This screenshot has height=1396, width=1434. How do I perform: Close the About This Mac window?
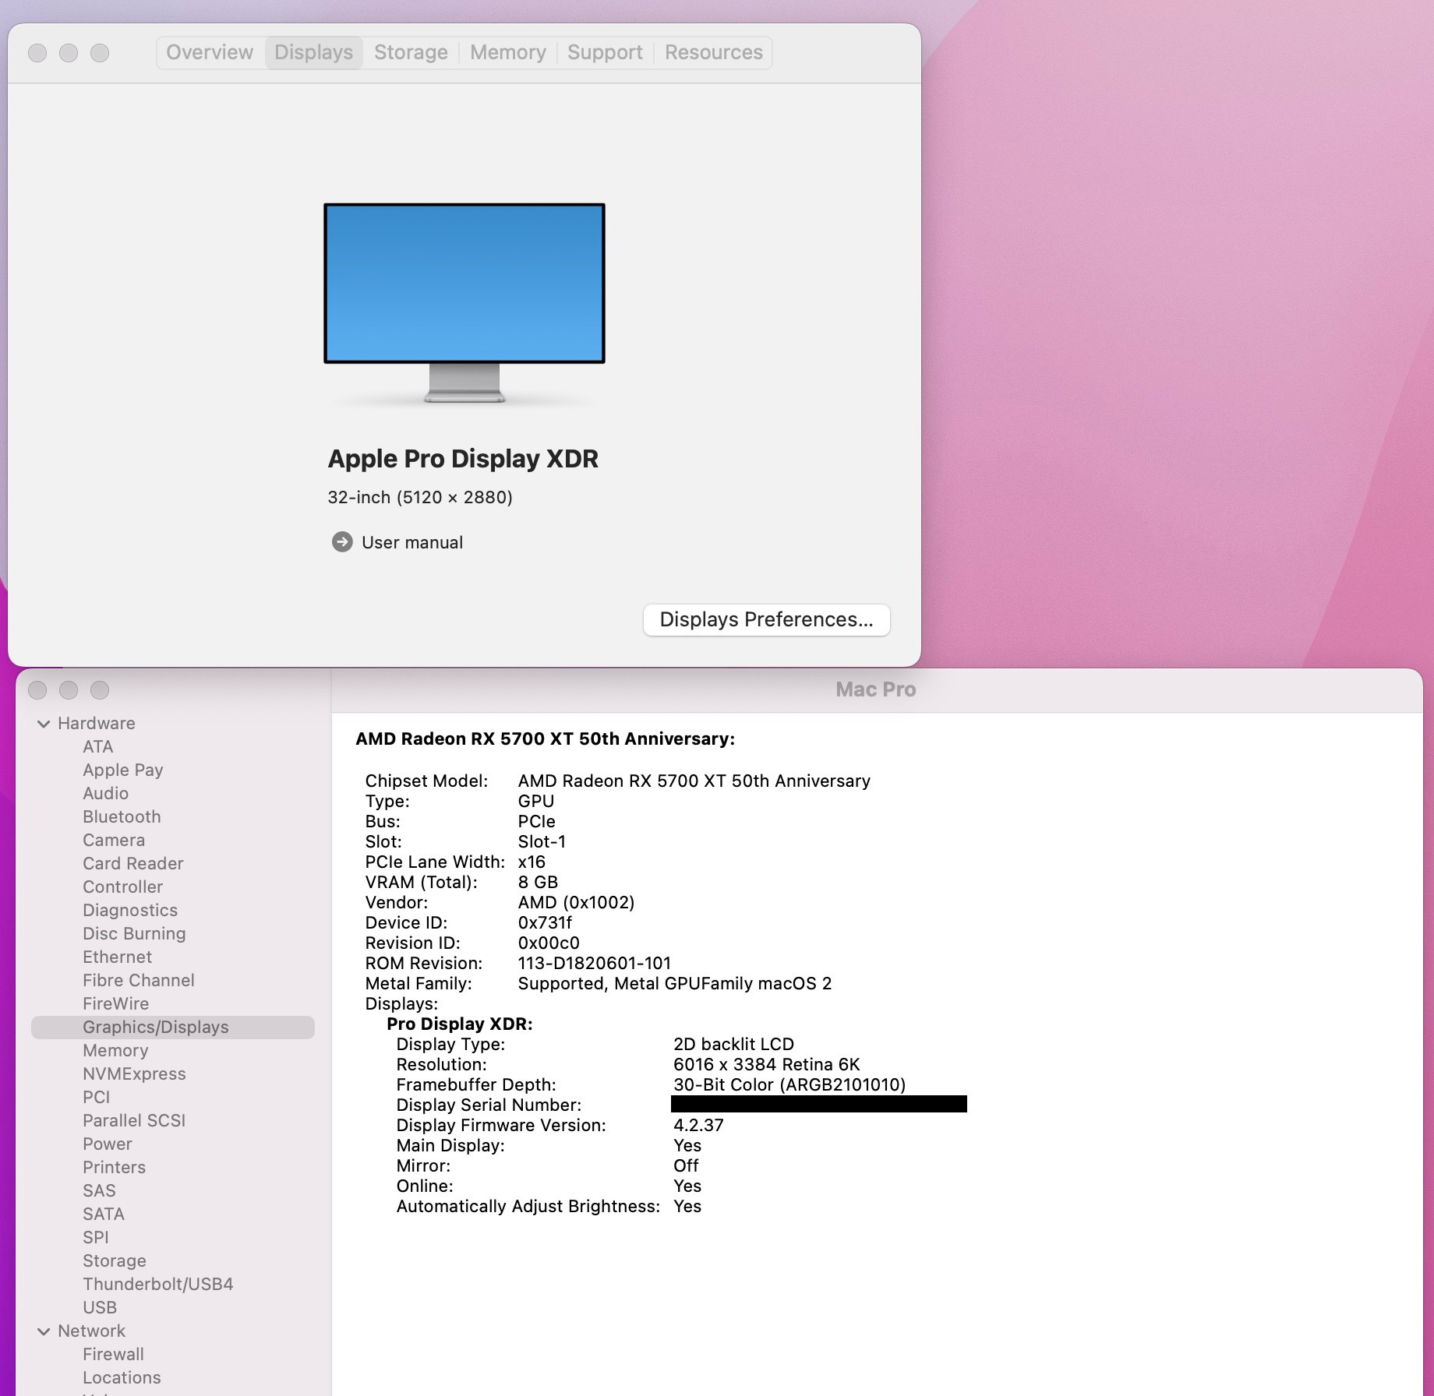tap(37, 52)
